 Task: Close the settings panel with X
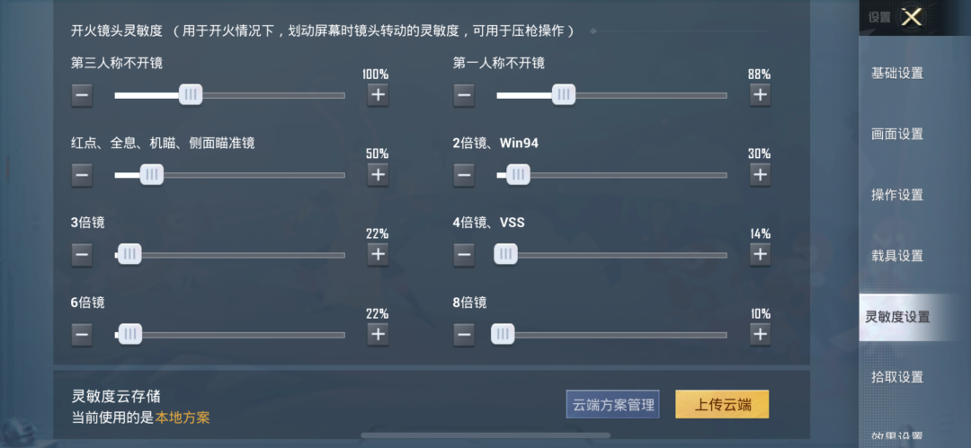[x=911, y=17]
